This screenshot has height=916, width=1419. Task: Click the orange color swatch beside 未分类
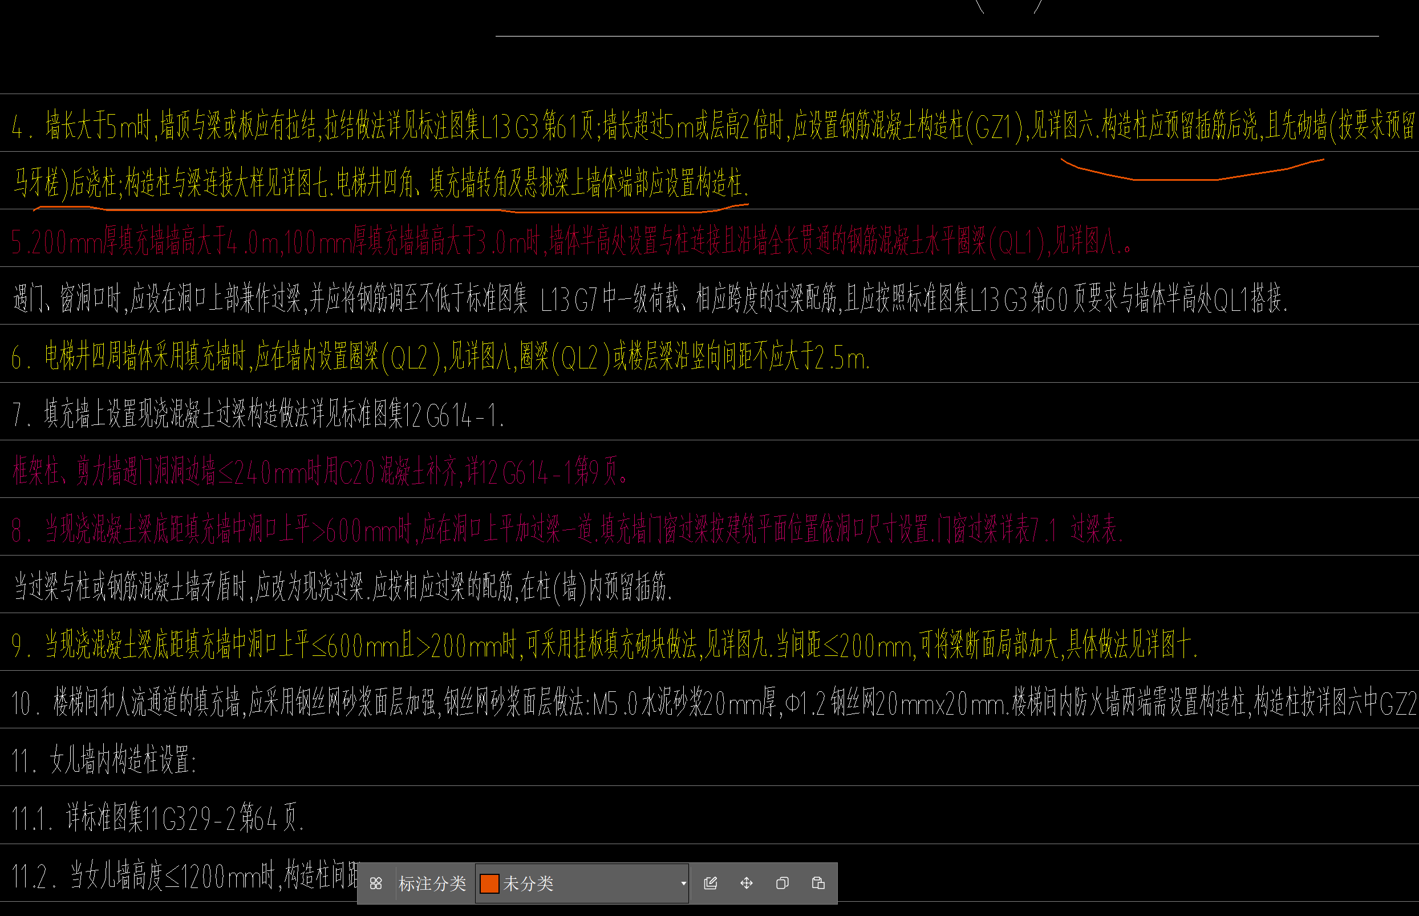click(489, 883)
